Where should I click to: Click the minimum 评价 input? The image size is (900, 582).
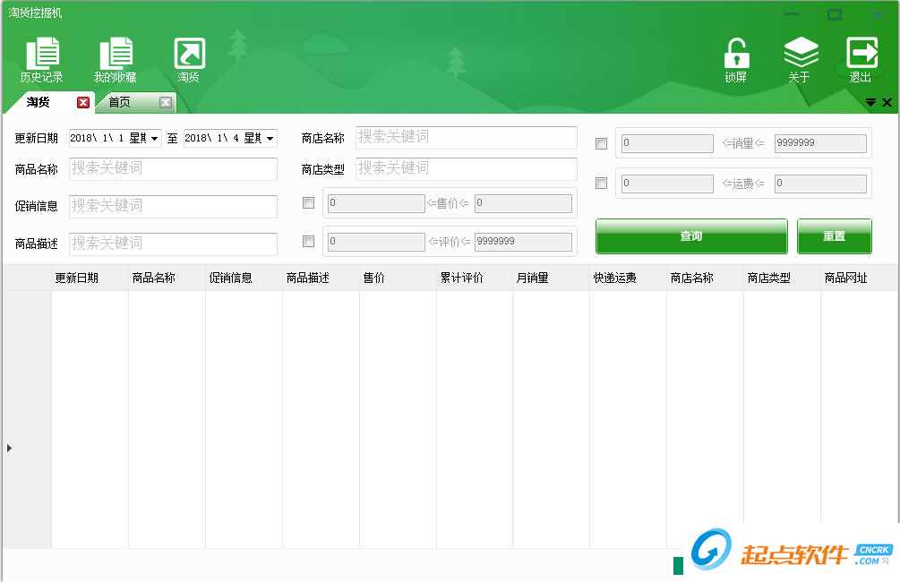coord(376,242)
